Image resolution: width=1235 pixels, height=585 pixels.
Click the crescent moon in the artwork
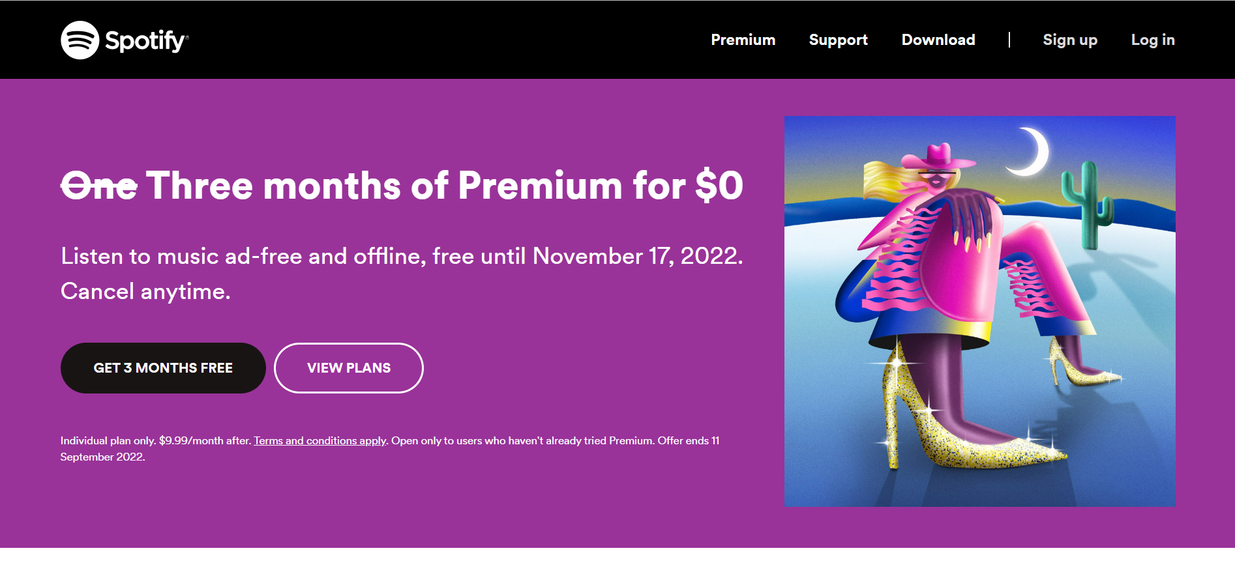coord(1034,152)
